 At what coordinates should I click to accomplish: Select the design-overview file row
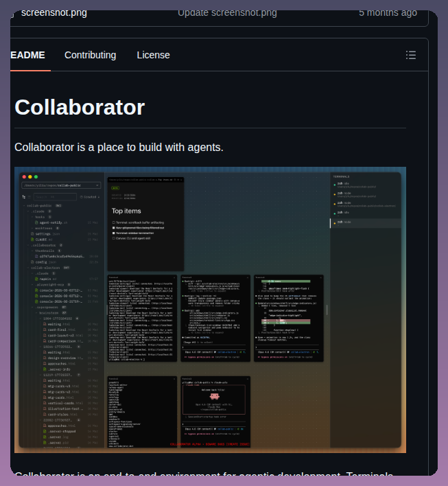71,358
